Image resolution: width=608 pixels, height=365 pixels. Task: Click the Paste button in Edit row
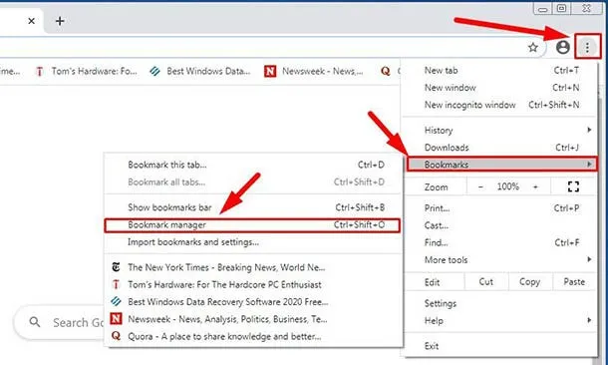click(x=574, y=282)
